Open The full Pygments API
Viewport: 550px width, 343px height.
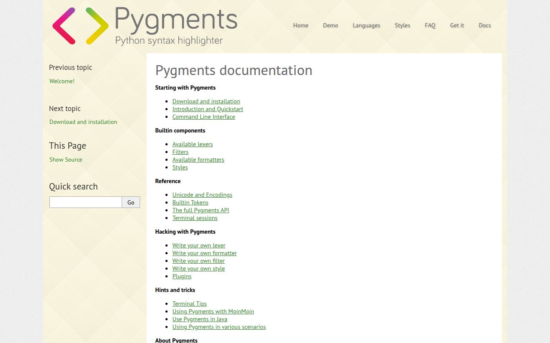click(201, 210)
